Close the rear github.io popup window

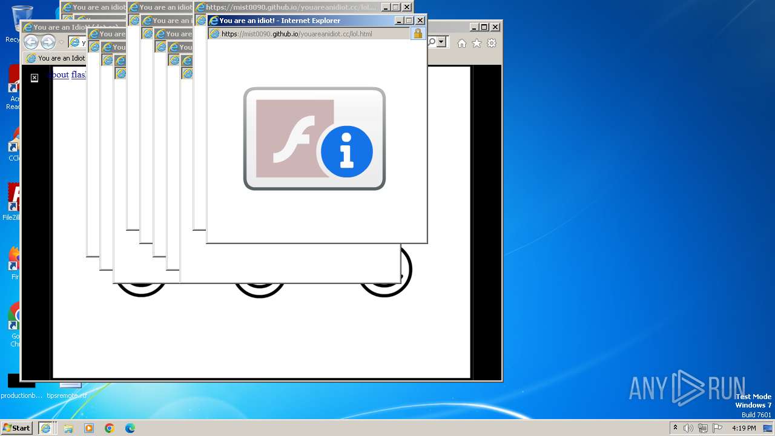[x=407, y=7]
